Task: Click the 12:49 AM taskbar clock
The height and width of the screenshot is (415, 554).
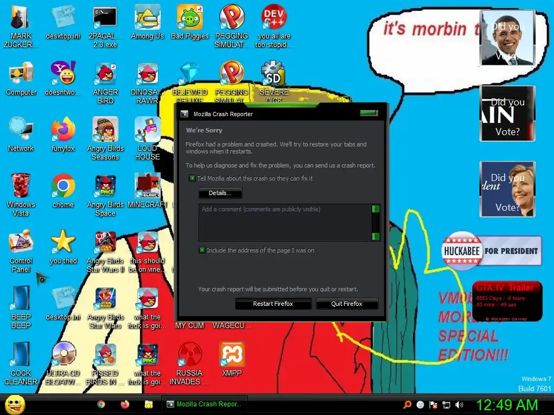Action: (x=507, y=405)
